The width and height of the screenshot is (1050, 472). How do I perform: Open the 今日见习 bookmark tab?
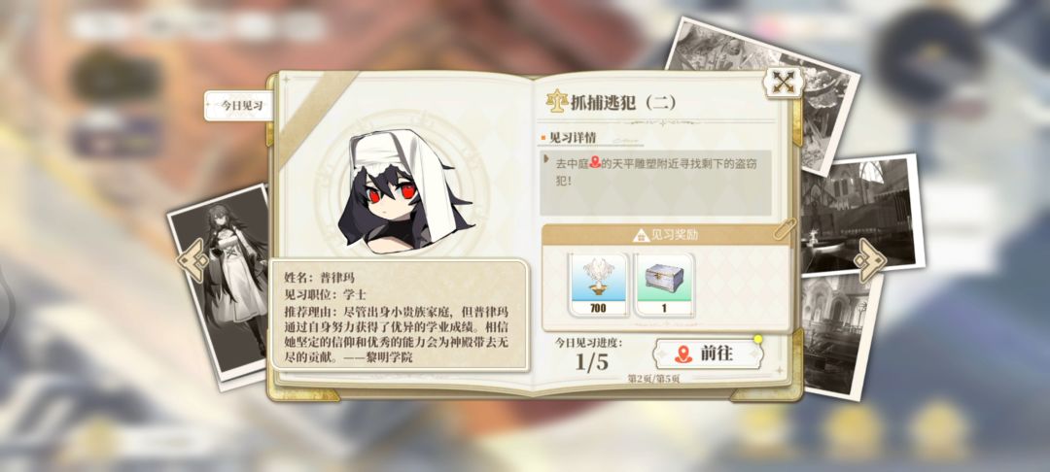click(238, 106)
